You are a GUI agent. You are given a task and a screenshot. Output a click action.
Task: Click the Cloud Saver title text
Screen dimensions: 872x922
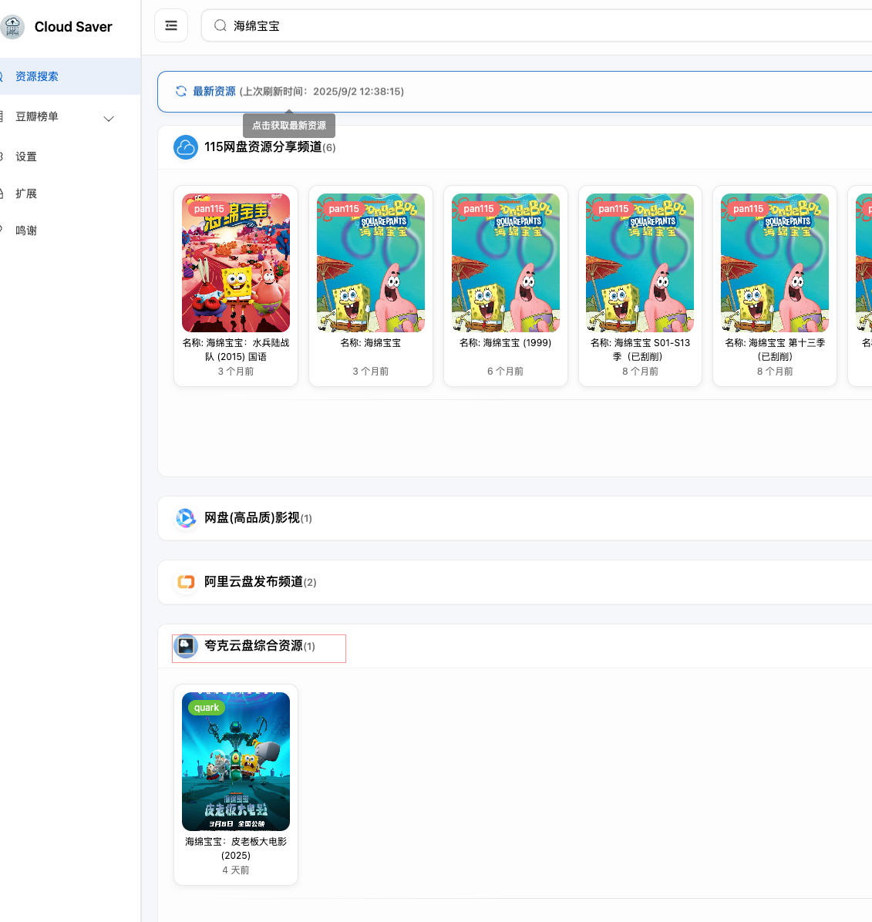click(73, 26)
